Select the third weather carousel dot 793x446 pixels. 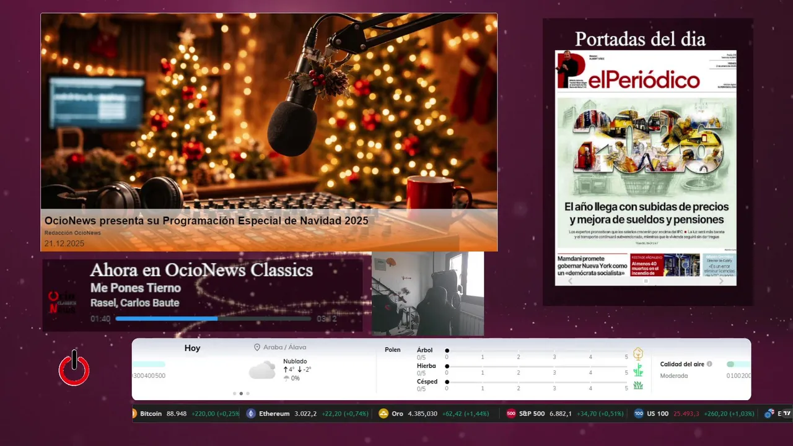click(x=248, y=393)
